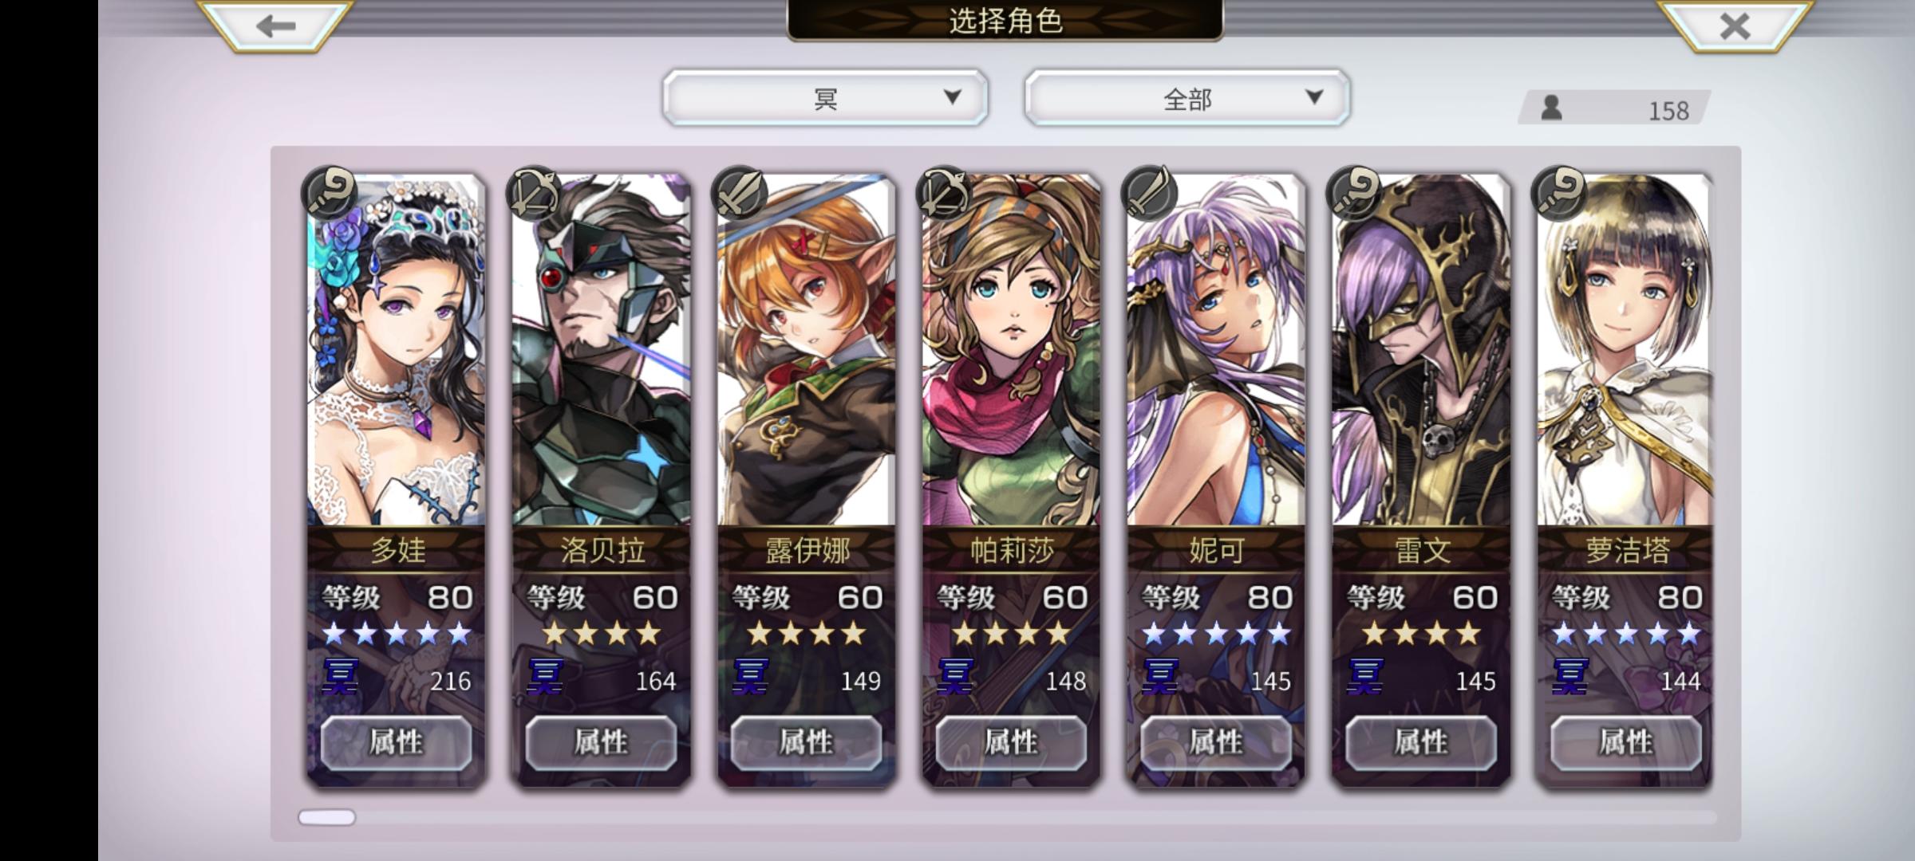1915x861 pixels.
Task: Go back with the left arrow button
Action: click(x=275, y=26)
